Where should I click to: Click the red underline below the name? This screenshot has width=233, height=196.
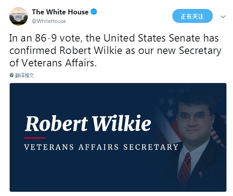pos(35,138)
